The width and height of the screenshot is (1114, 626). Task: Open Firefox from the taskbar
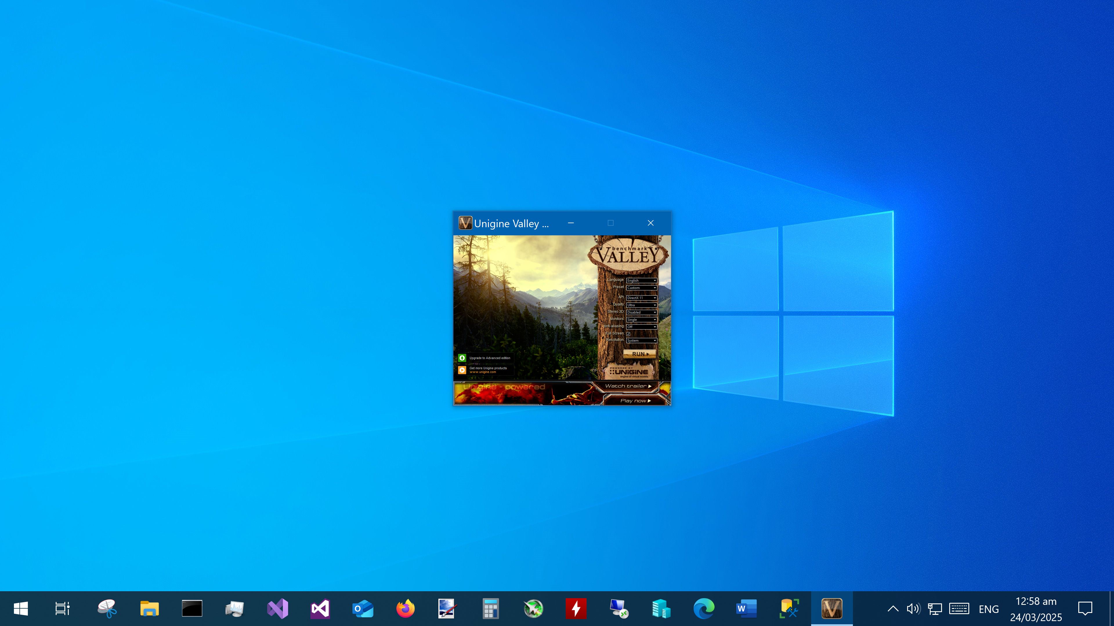(405, 609)
